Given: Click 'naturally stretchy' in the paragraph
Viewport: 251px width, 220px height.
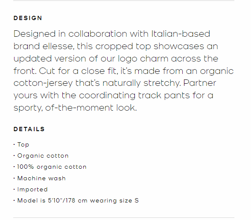Looking at the screenshot, I should pos(142,83).
